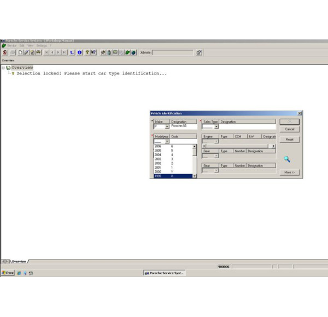Open the Service menu
This screenshot has width=328, height=317.
[x=11, y=45]
